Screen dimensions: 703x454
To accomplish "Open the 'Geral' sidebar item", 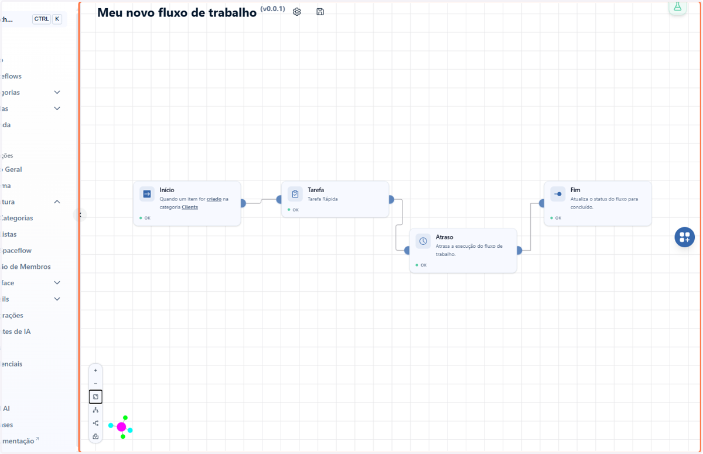I will pos(11,169).
